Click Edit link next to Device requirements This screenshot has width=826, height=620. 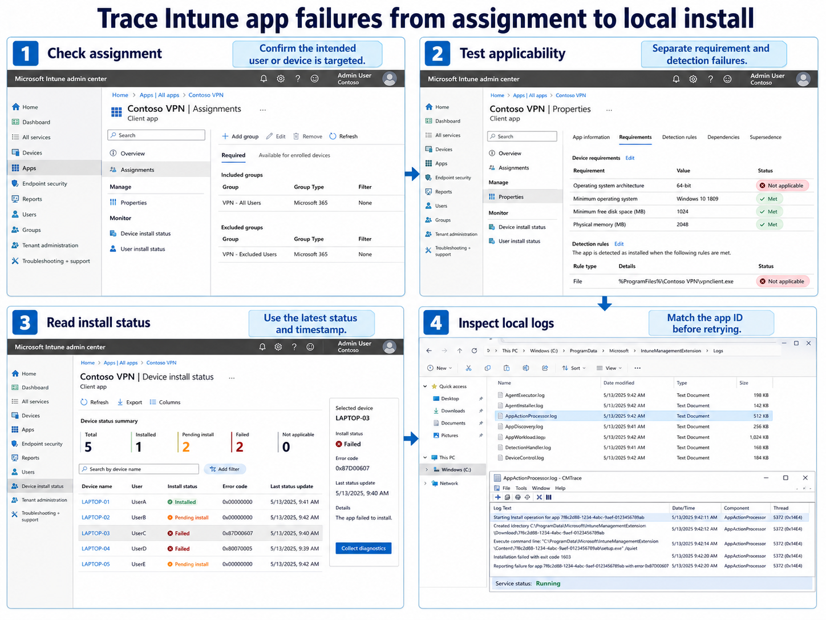(x=630, y=158)
